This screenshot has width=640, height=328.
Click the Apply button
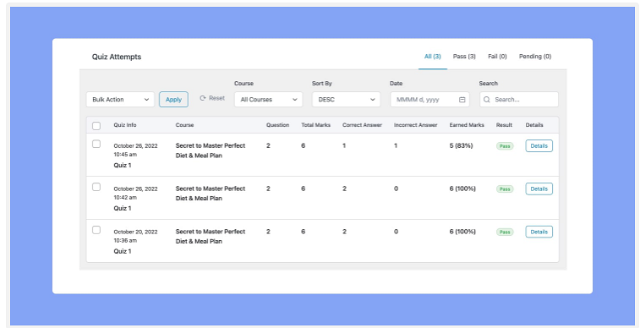(173, 100)
